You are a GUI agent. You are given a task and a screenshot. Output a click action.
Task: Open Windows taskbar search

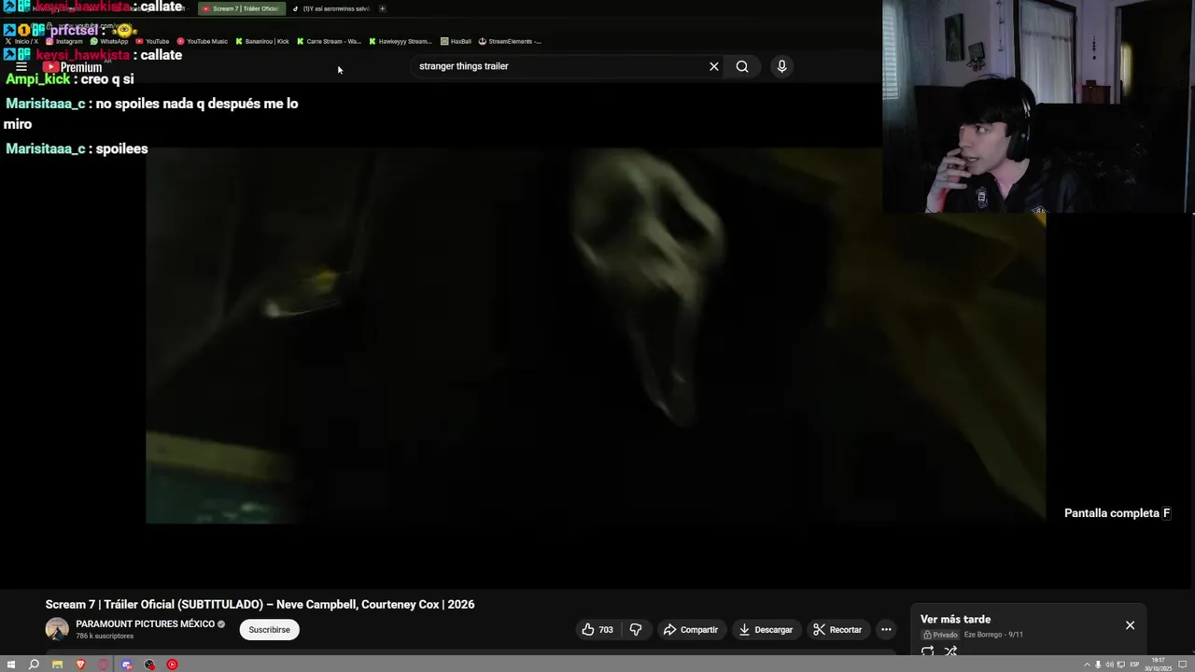pos(34,665)
